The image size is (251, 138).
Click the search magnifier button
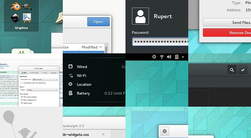tap(232, 70)
